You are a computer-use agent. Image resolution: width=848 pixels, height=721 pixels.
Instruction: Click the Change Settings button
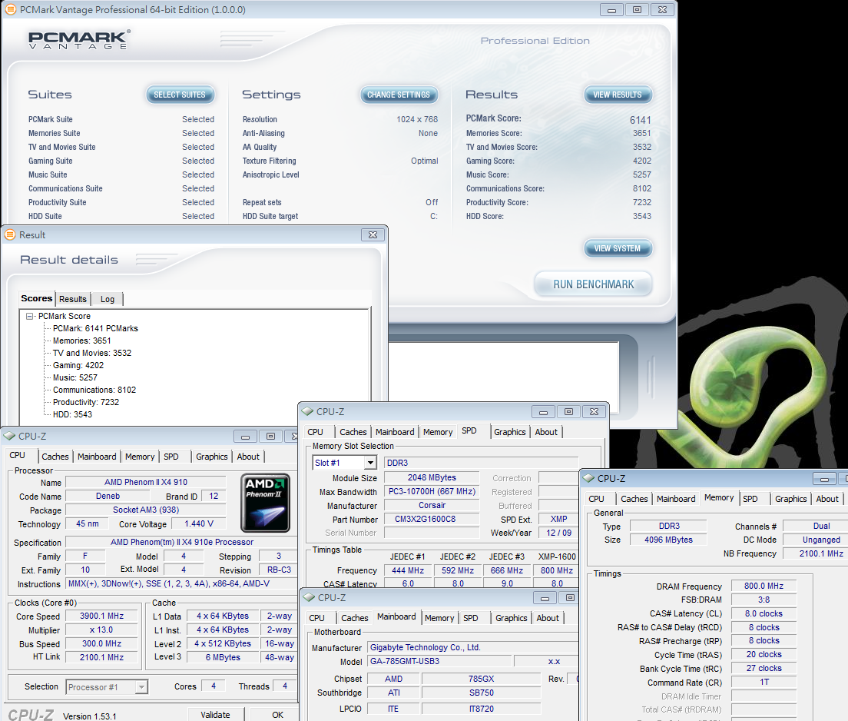399,95
